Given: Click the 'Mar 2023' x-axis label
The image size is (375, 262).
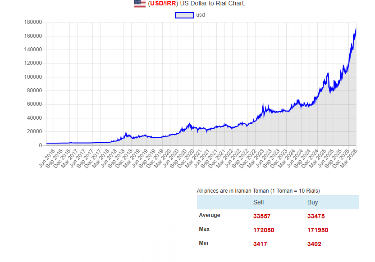Looking at the screenshot, I should tap(255, 158).
